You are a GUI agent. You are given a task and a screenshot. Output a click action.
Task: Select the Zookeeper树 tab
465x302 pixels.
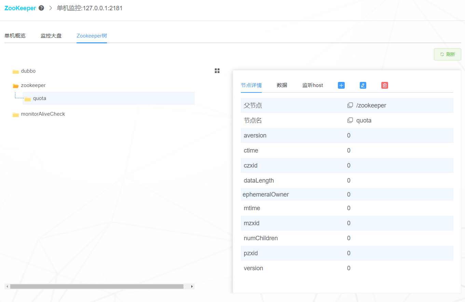tap(92, 35)
